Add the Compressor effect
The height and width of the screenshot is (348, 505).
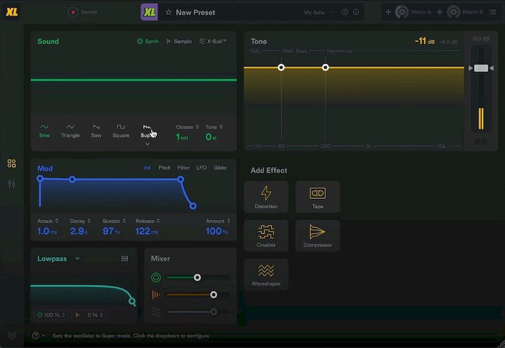point(318,235)
